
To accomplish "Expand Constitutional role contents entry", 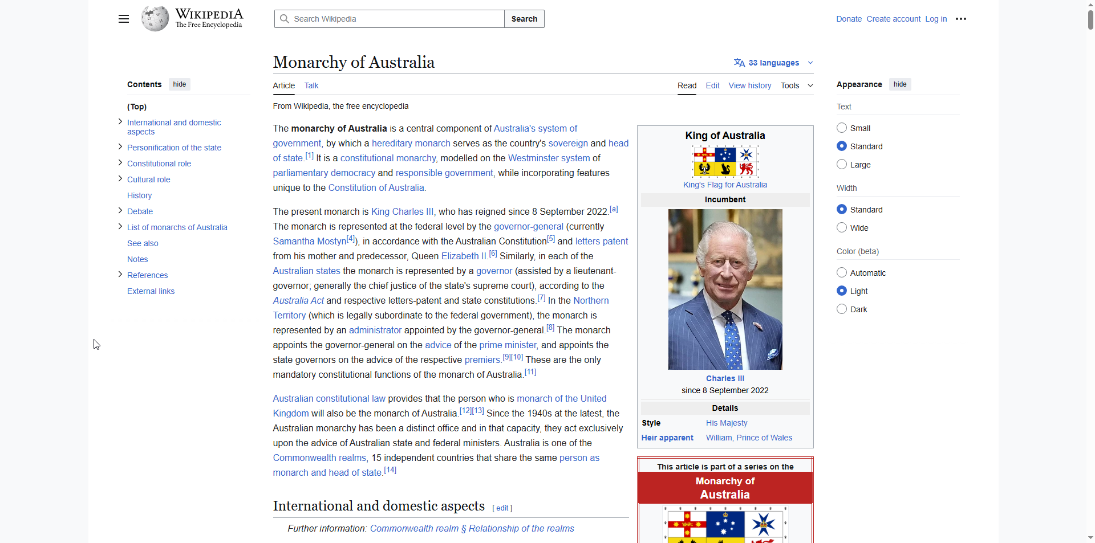I will pos(120,162).
